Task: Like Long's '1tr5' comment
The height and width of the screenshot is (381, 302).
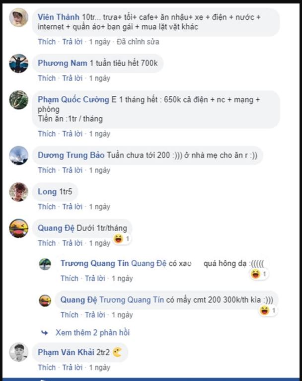Action: [47, 207]
